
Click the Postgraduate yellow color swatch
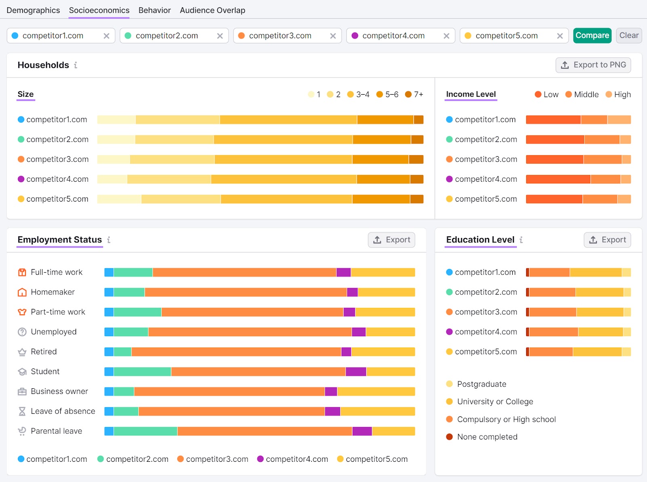pyautogui.click(x=449, y=384)
